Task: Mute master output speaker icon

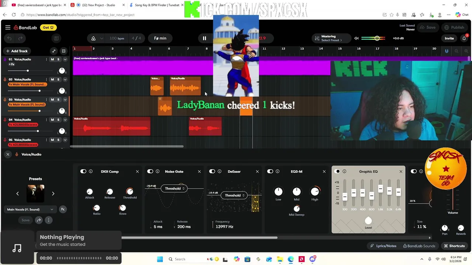Action: tap(356, 38)
